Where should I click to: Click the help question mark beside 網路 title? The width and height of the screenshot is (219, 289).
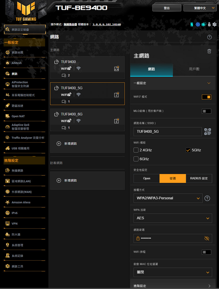[x=209, y=37]
